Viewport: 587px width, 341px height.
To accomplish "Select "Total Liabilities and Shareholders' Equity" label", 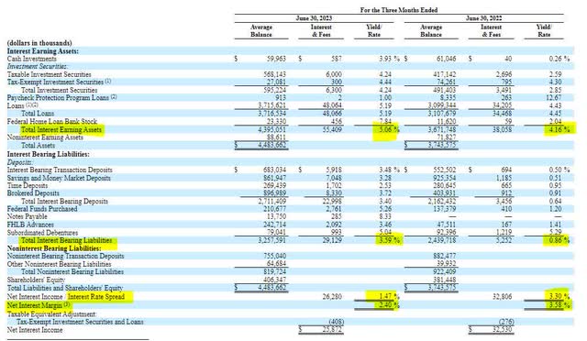I will [x=65, y=288].
